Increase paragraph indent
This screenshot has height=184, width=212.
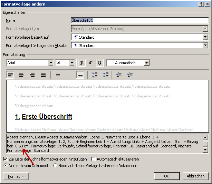(x=130, y=75)
